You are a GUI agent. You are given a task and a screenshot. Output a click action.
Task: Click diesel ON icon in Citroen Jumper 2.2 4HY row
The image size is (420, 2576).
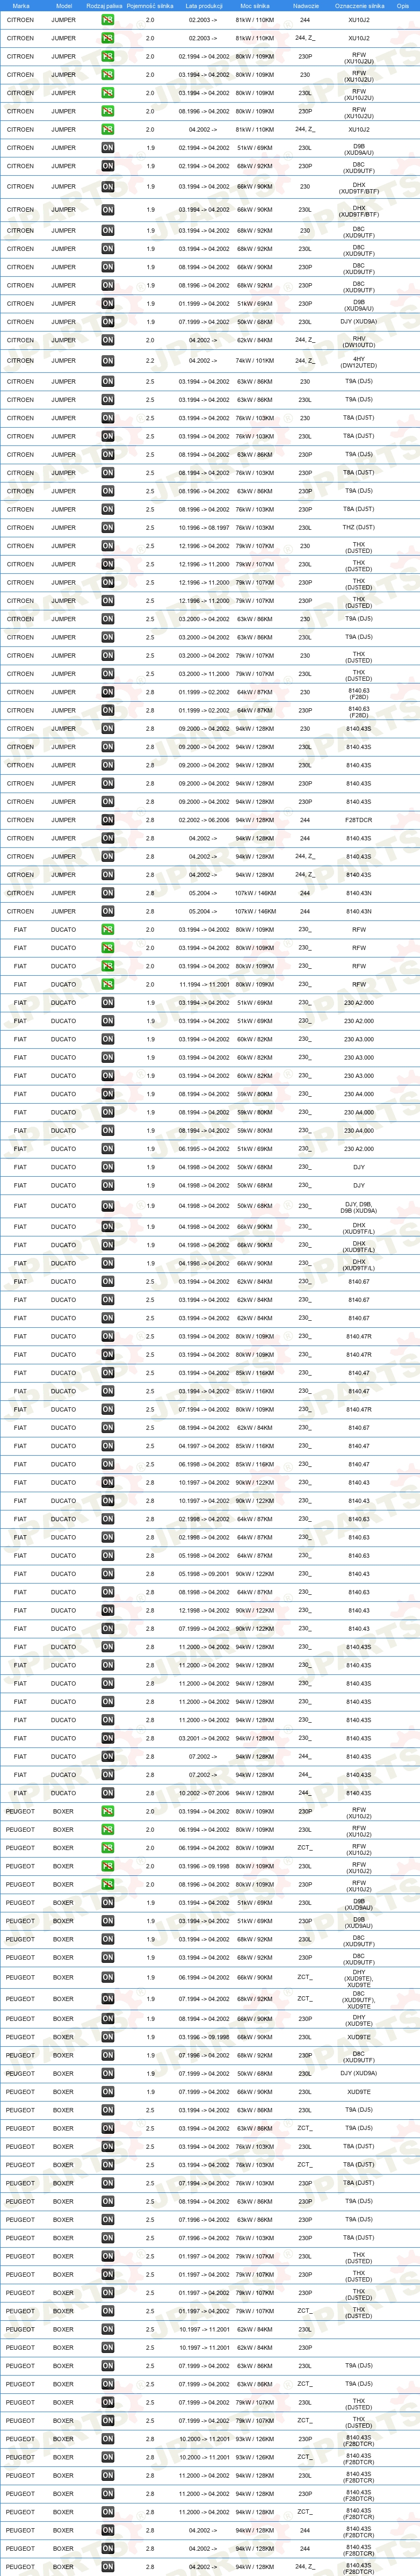coord(107,361)
